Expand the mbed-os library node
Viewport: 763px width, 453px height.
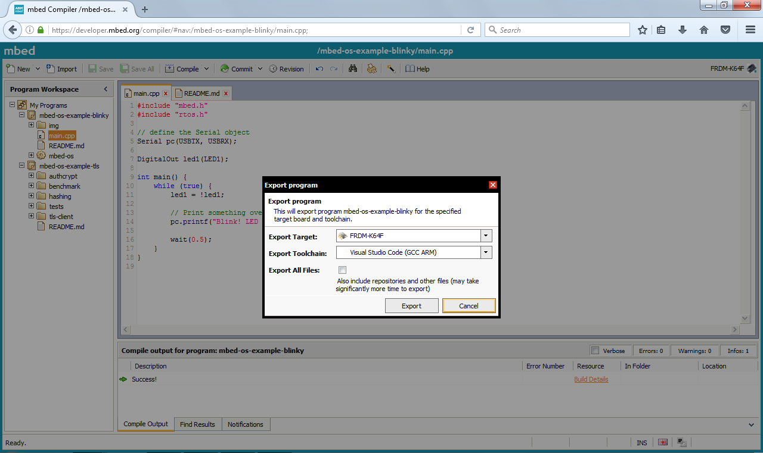click(x=31, y=155)
